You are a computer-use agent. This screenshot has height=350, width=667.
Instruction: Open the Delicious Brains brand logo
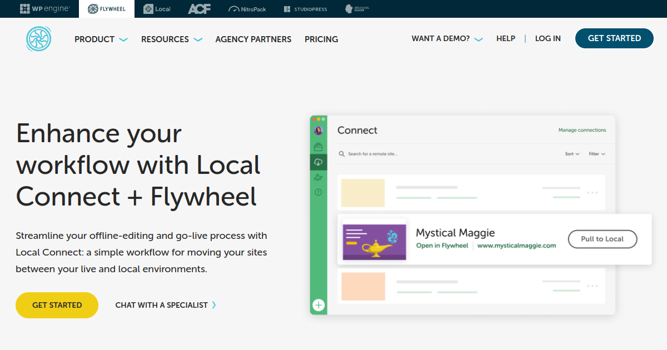357,9
